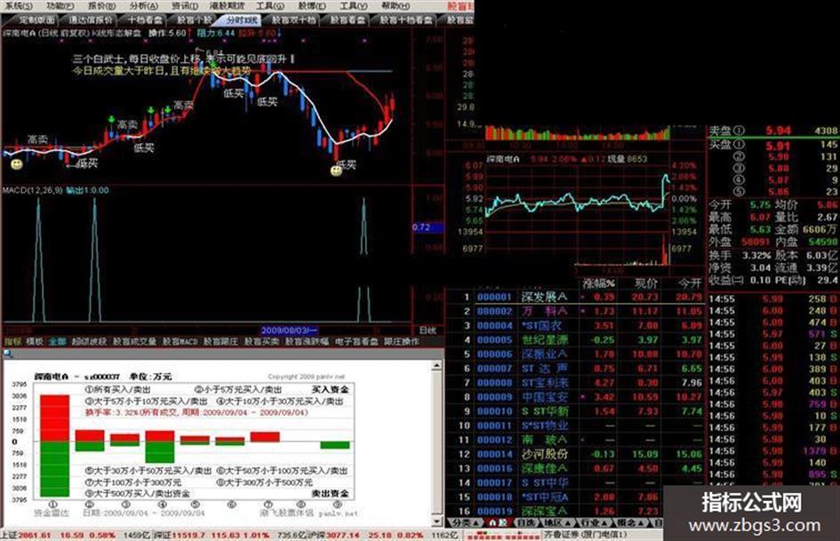Click the magnifier search icon above capital chart

tap(8, 354)
